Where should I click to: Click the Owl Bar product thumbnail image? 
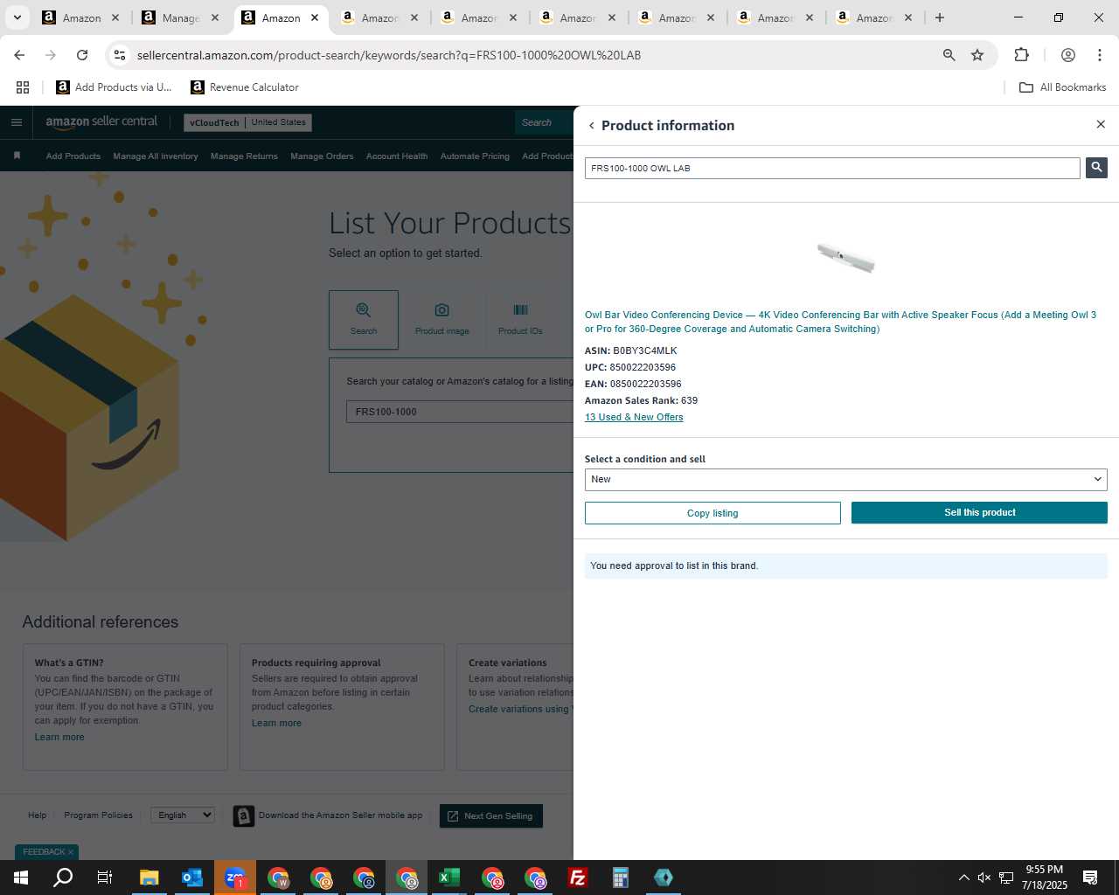point(845,258)
